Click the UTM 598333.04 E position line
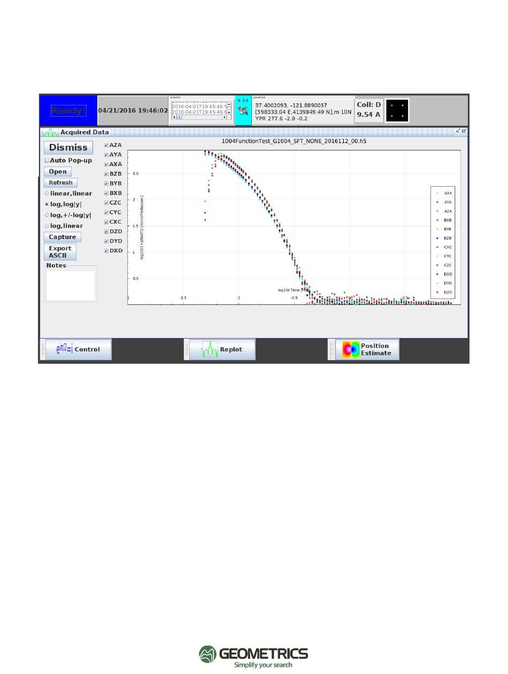508x674 pixels. [302, 112]
